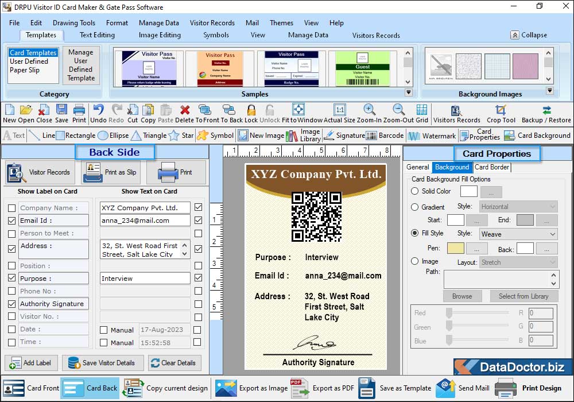Click Export as PDF
The width and height of the screenshot is (574, 402).
(323, 388)
